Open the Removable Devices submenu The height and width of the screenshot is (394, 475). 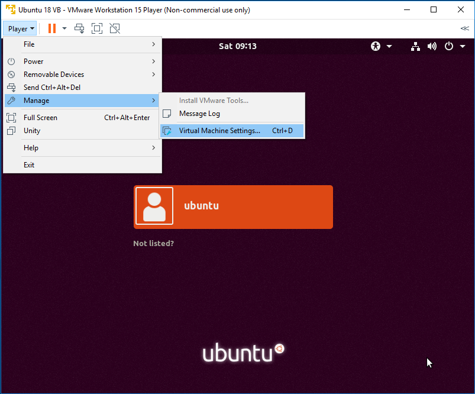pyautogui.click(x=82, y=75)
